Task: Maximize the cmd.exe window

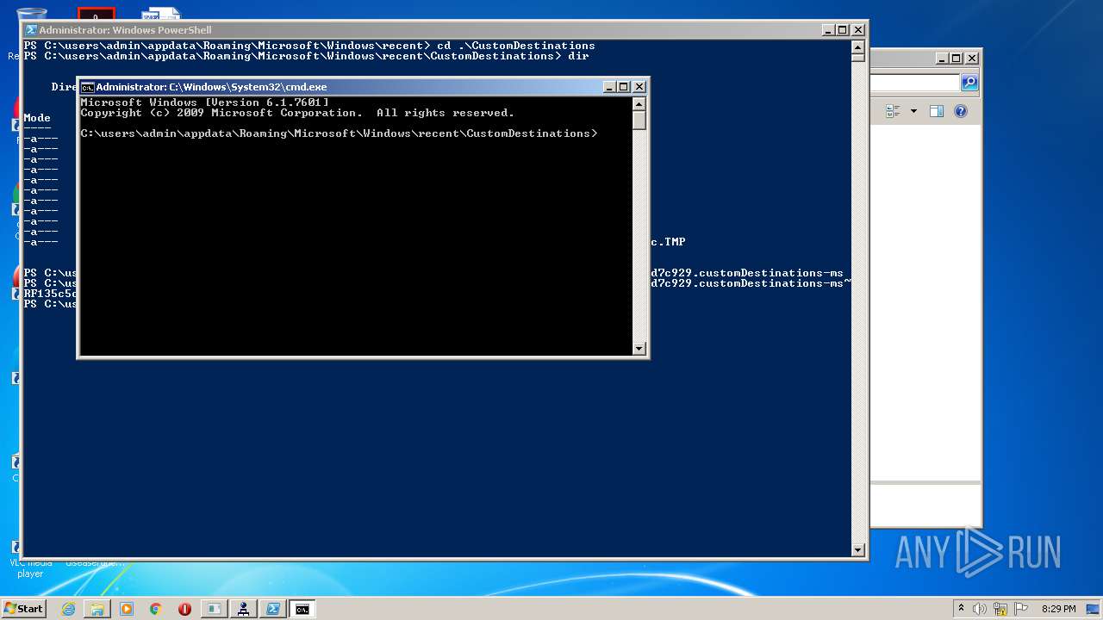Action: tap(624, 87)
